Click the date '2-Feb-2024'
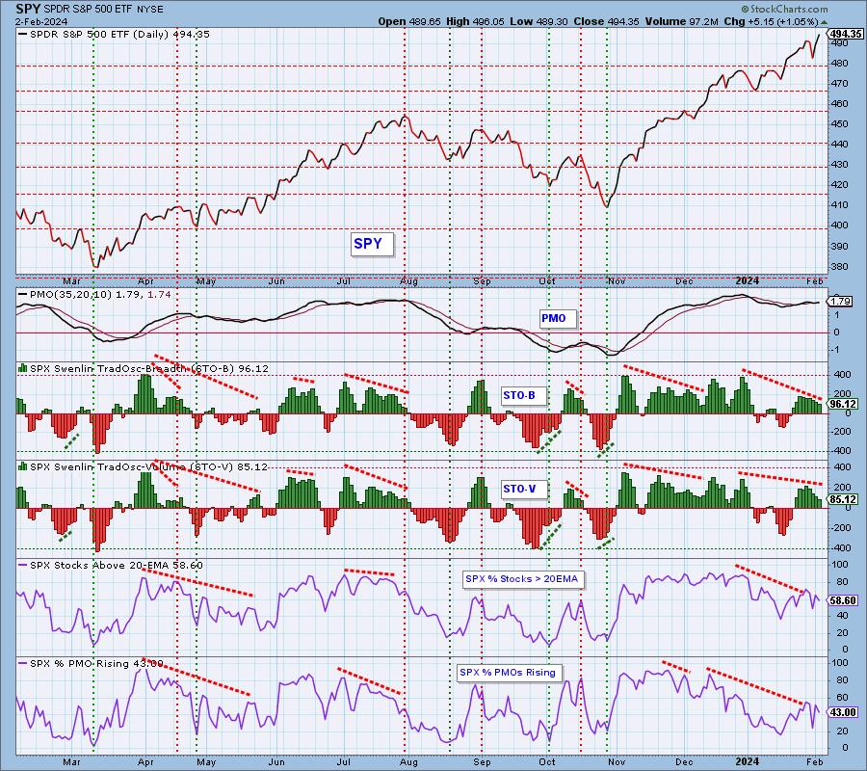Screen dimensions: 867x771 pos(41,21)
